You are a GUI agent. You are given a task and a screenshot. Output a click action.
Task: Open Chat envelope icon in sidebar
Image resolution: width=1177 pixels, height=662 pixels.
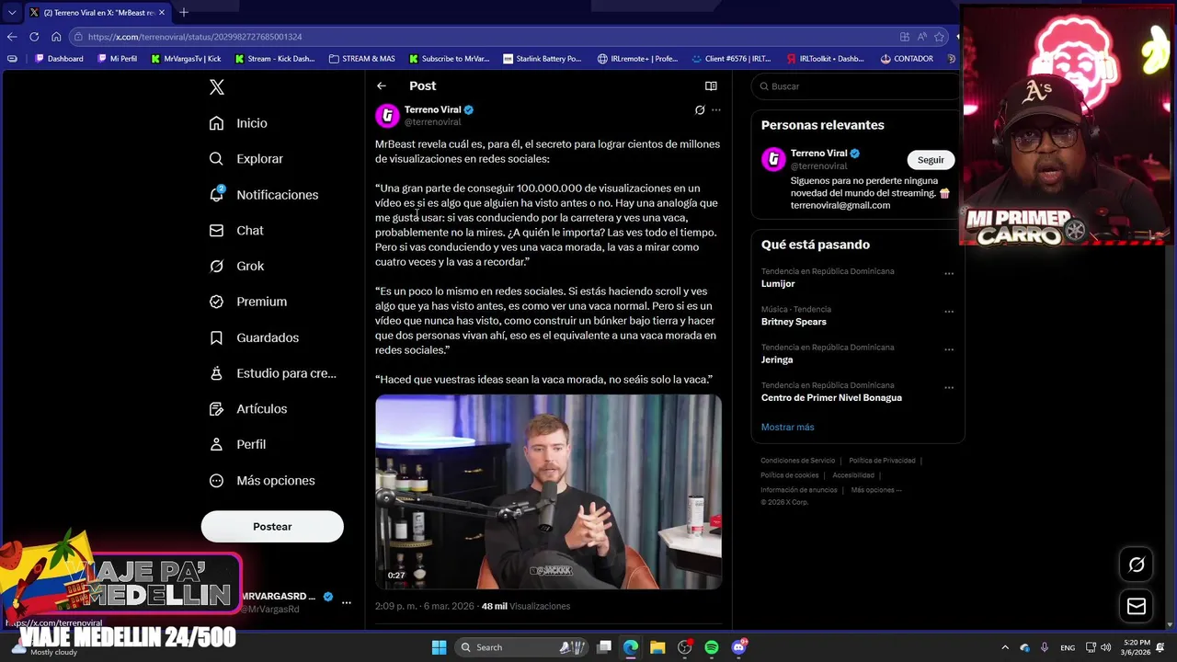[216, 231]
